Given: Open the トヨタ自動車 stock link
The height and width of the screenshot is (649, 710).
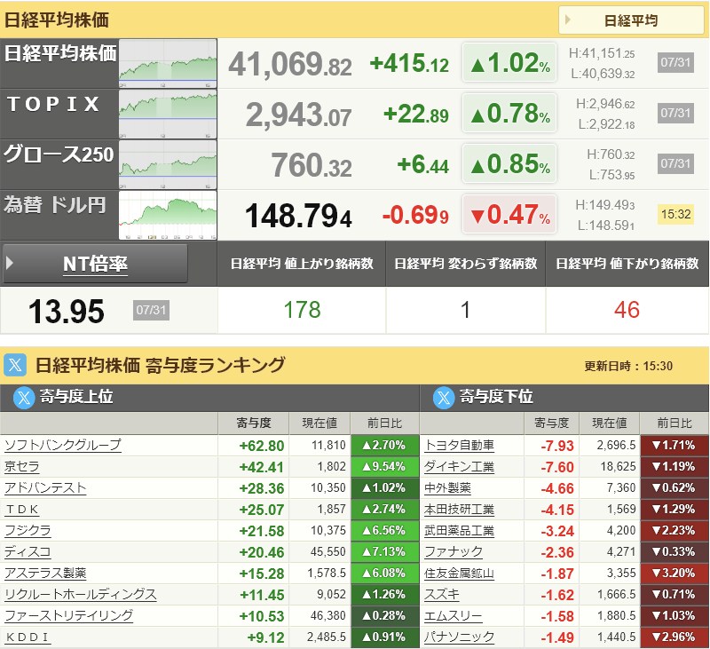Looking at the screenshot, I should 459,445.
